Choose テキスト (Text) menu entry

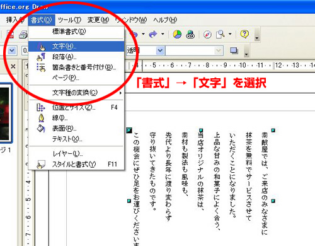tap(76, 139)
